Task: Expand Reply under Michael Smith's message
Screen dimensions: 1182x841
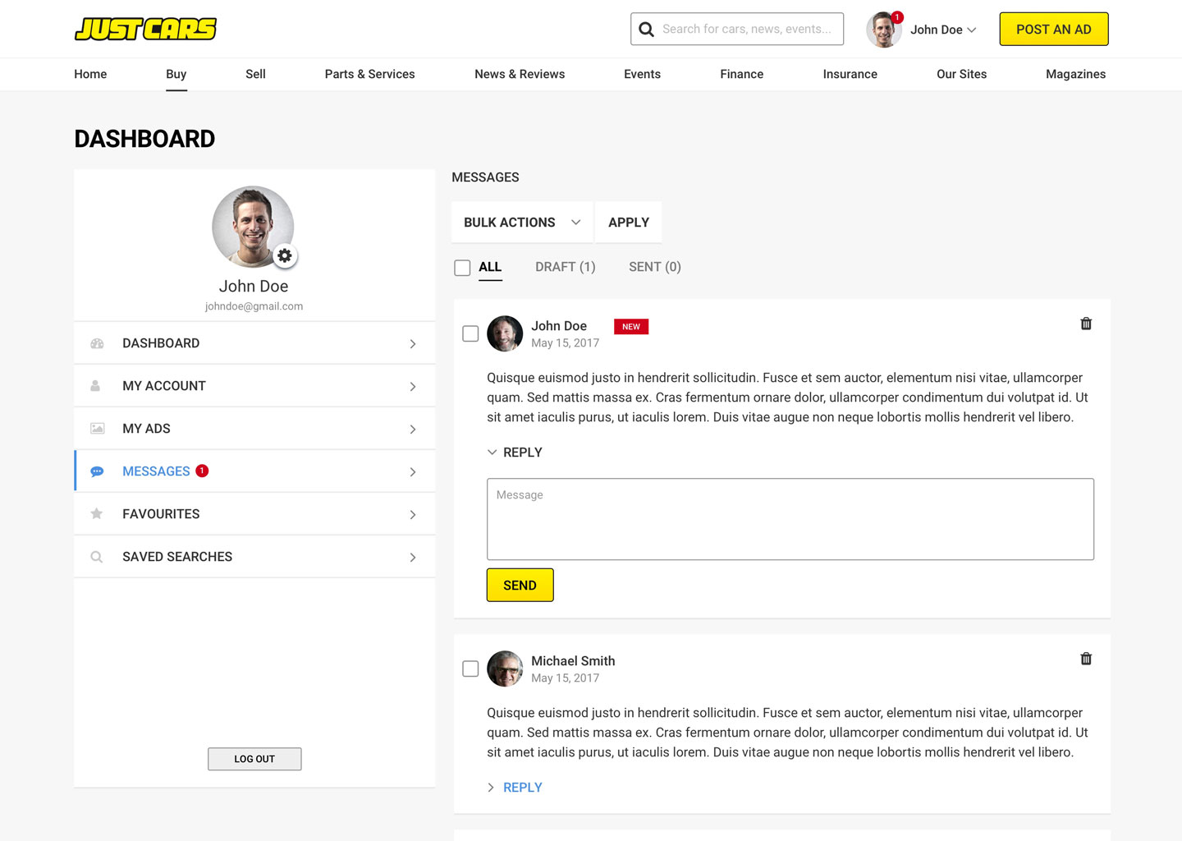Action: click(515, 788)
